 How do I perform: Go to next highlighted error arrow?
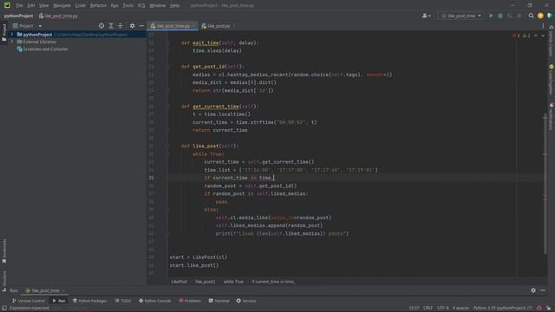(543, 36)
